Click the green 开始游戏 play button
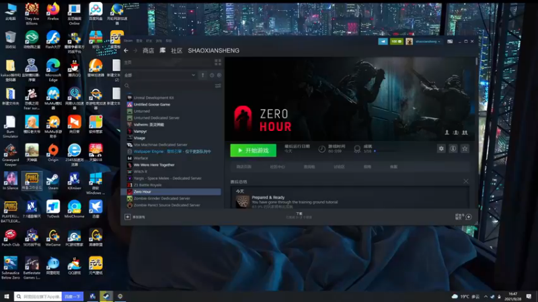 coord(254,150)
